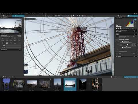Toggle the checkbox below Chromatische Aberration header
The width and height of the screenshot is (138, 104).
(x=123, y=41)
